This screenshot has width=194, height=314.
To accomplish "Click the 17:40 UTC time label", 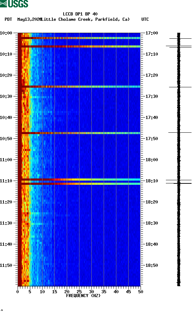I will 151,118.
